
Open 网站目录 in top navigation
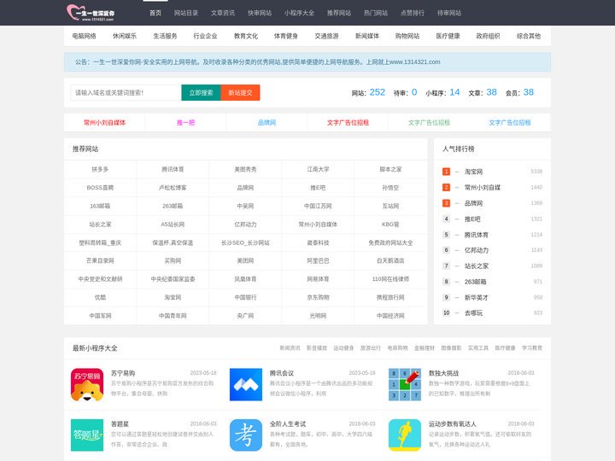point(186,13)
